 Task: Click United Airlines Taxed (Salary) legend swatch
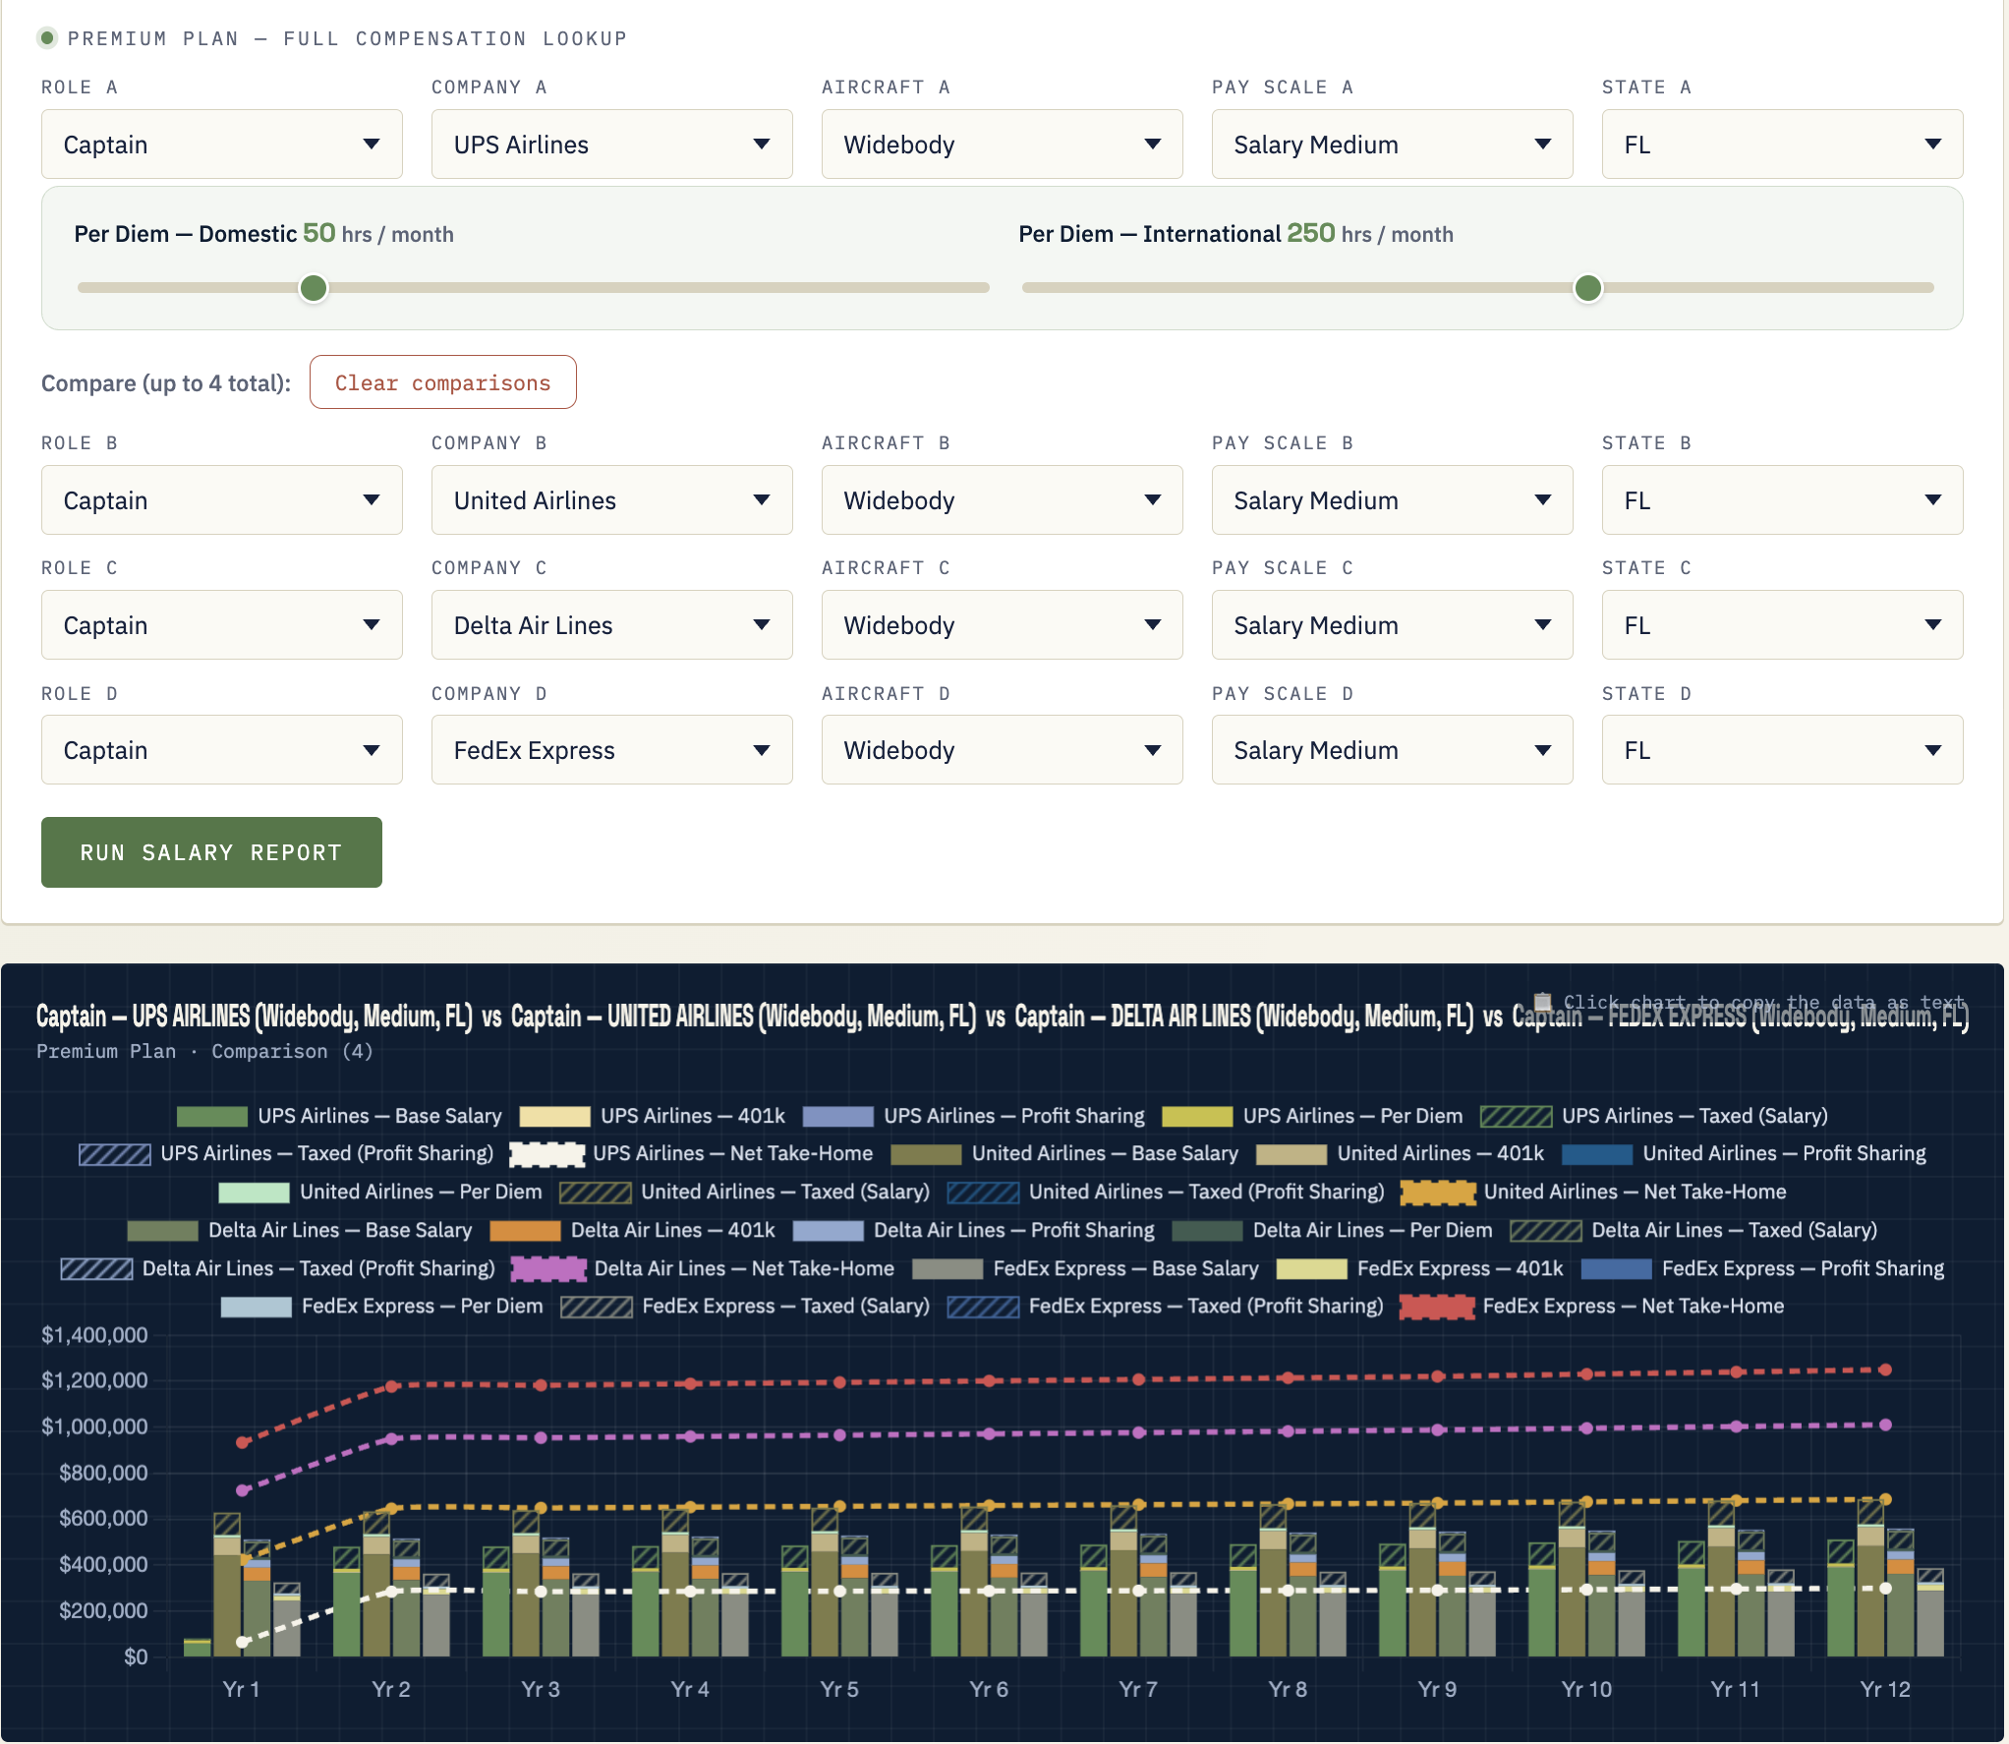[596, 1192]
